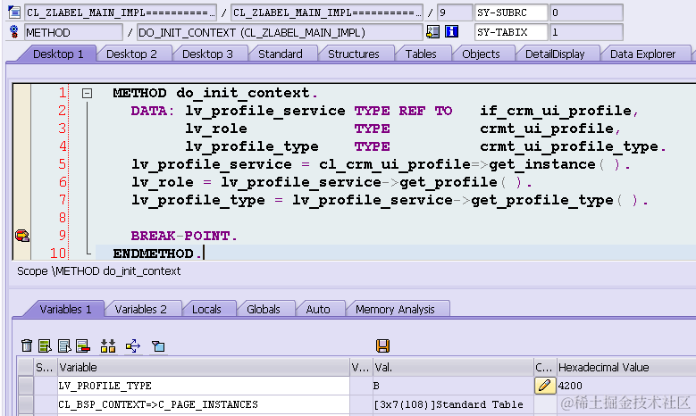Click the DO_INIT_CONTEXT method name field
The image size is (696, 416).
click(x=280, y=32)
